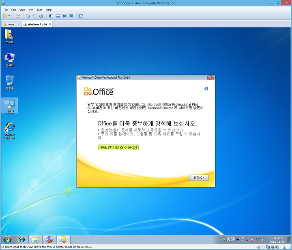Viewport: 292px width, 250px height.
Task: Click the Office setup taskbar button
Action: click(x=64, y=239)
